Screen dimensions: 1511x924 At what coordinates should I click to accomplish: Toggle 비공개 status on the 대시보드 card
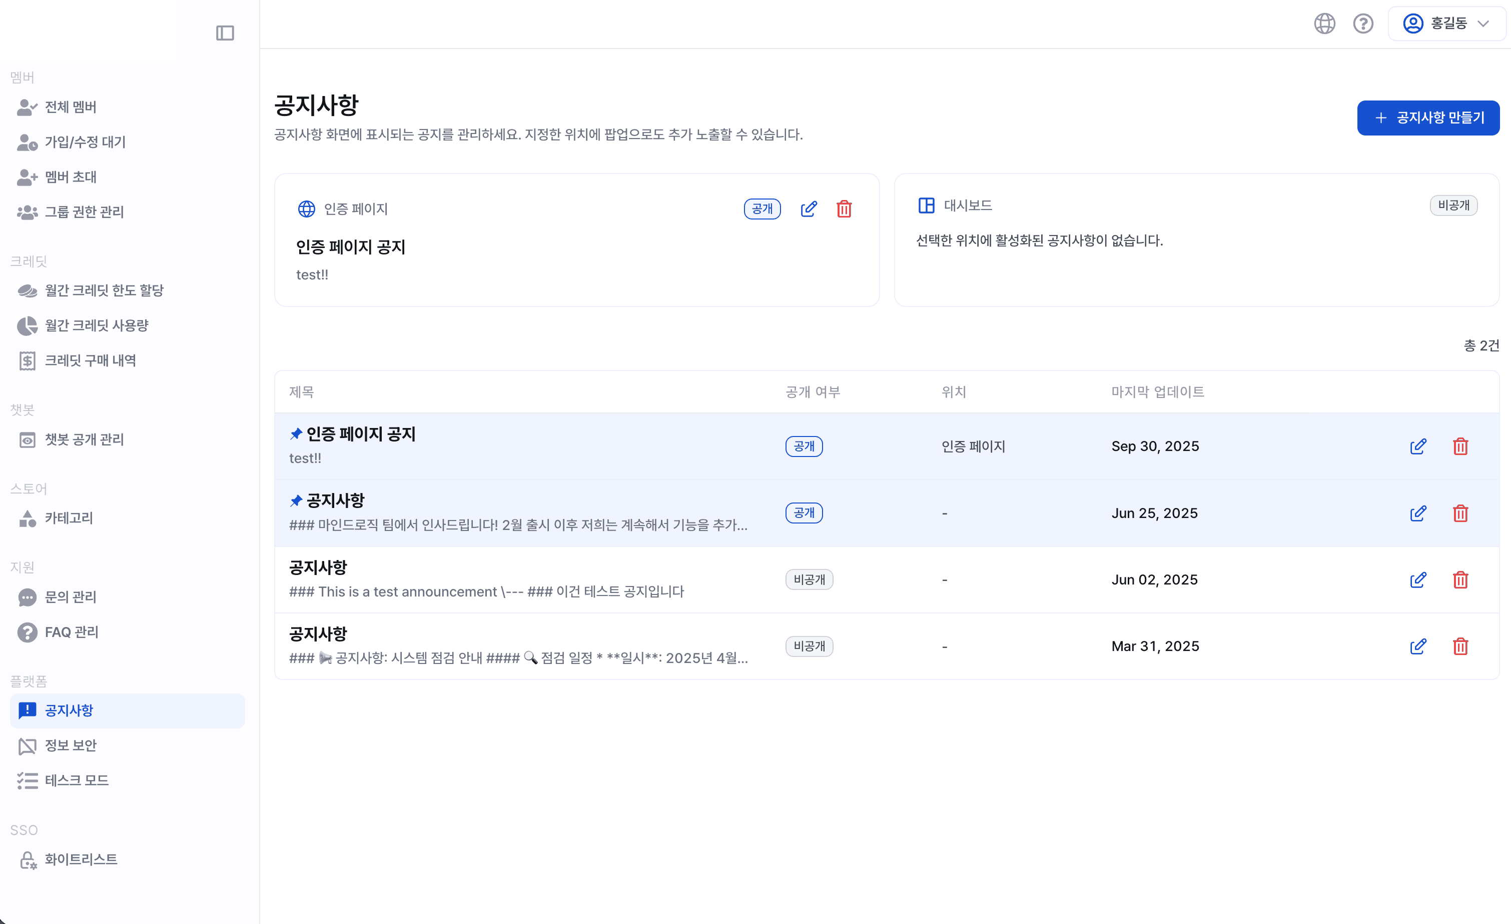1454,205
